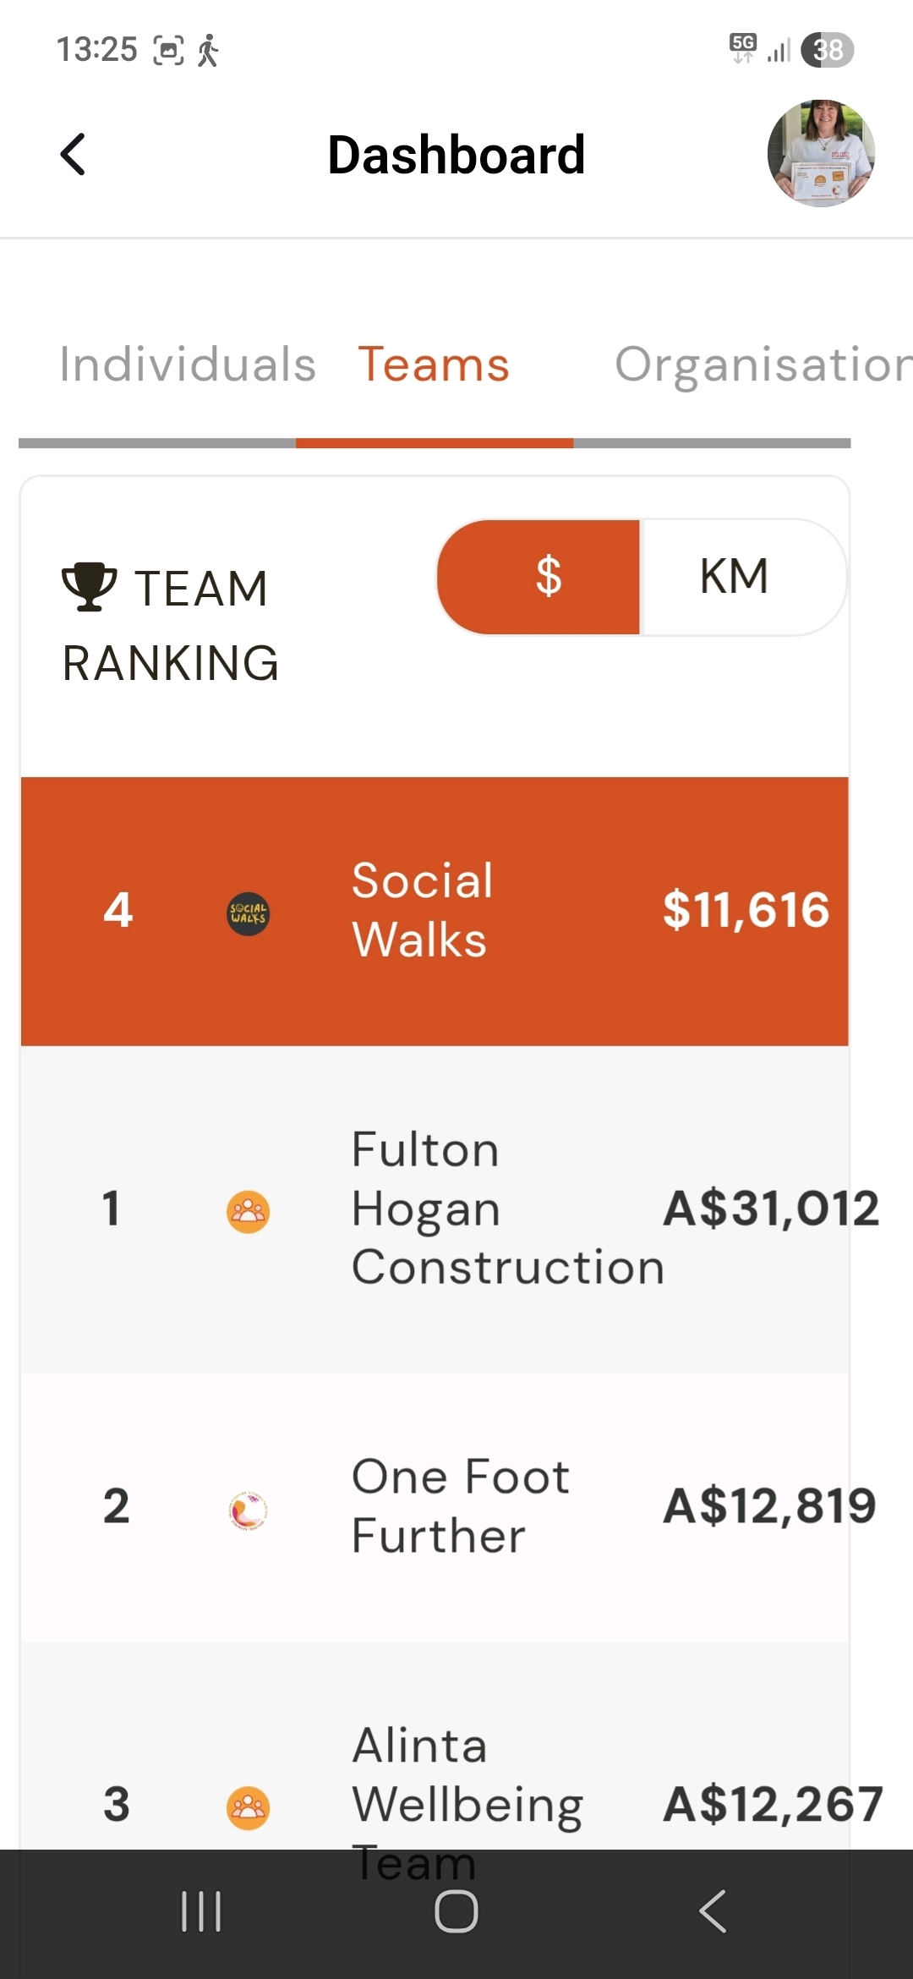Open the One Foot Further team
This screenshot has width=913, height=1979.
pos(460,1506)
